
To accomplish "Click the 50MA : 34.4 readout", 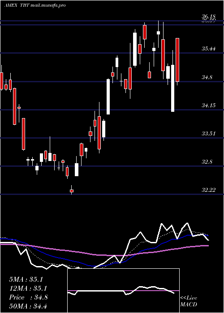I will [x=28, y=306].
